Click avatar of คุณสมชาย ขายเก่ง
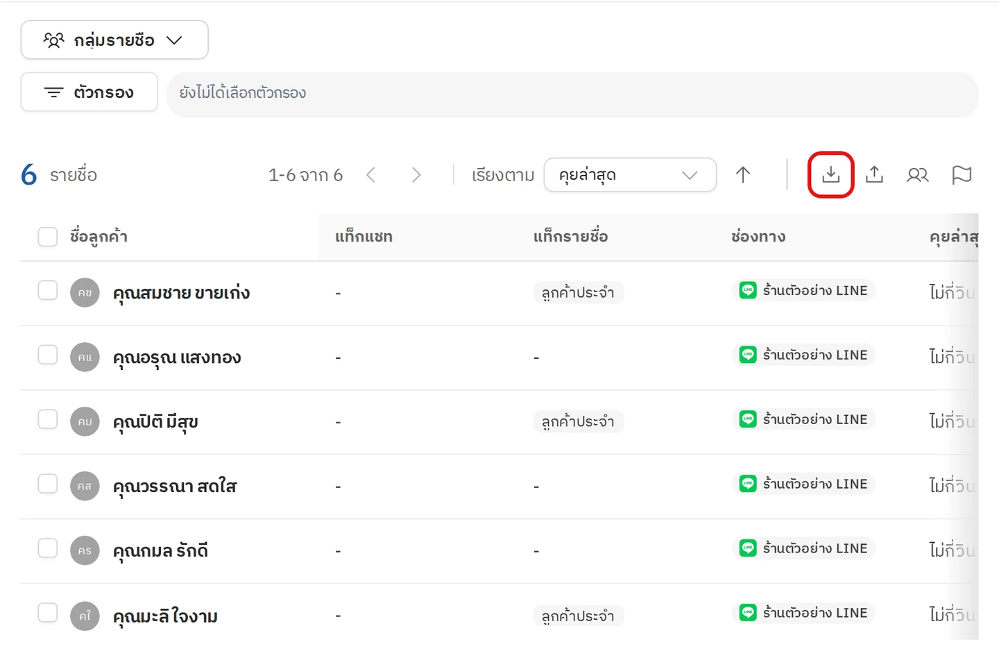The height and width of the screenshot is (667, 999). (85, 293)
